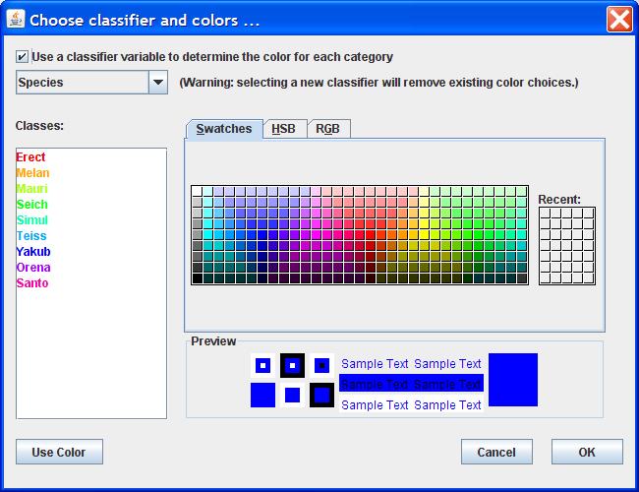Close the Choose classifier dialog
The width and height of the screenshot is (639, 492).
pyautogui.click(x=619, y=18)
